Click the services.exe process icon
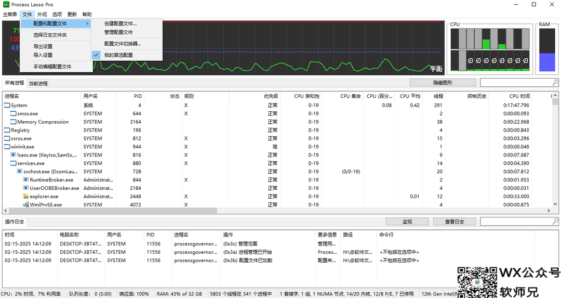Viewport: 561px width, 298px height. click(13, 163)
